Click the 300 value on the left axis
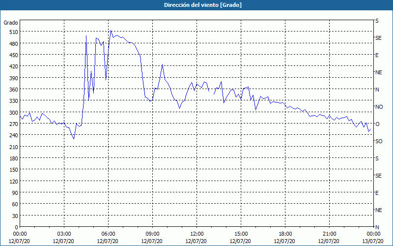The width and height of the screenshot is (393, 246). pyautogui.click(x=14, y=113)
